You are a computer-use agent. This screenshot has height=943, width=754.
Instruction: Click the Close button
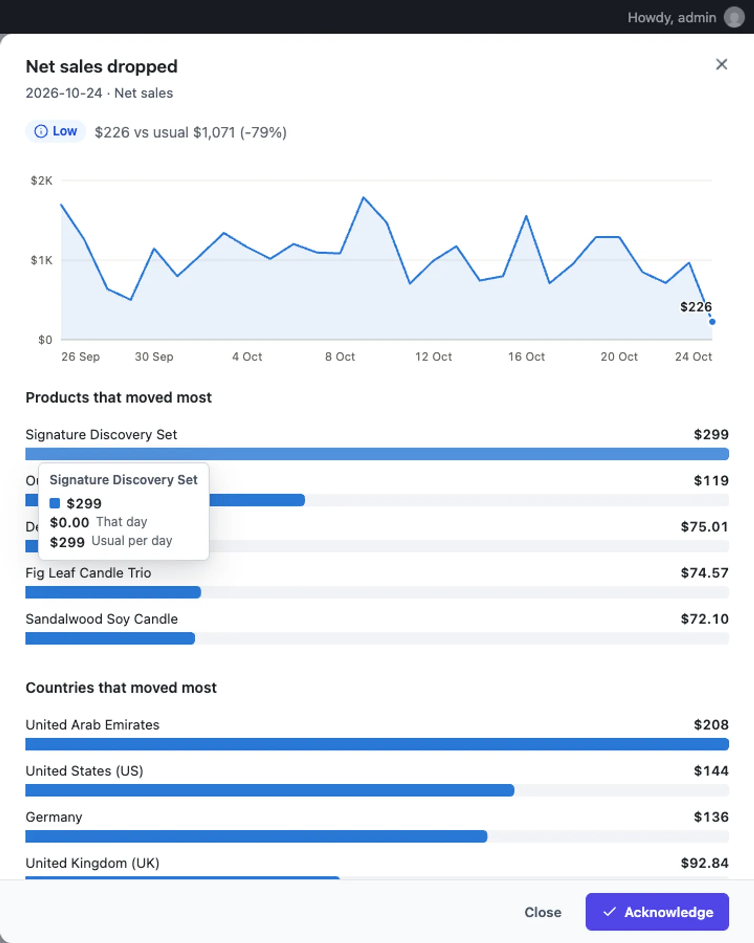point(543,912)
